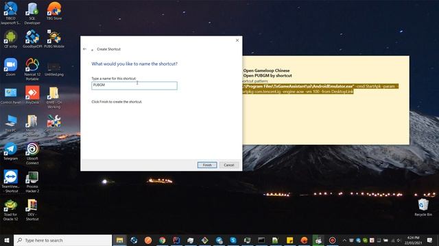
Task: Click the red record button taskbar icon
Action: pyautogui.click(x=332, y=240)
